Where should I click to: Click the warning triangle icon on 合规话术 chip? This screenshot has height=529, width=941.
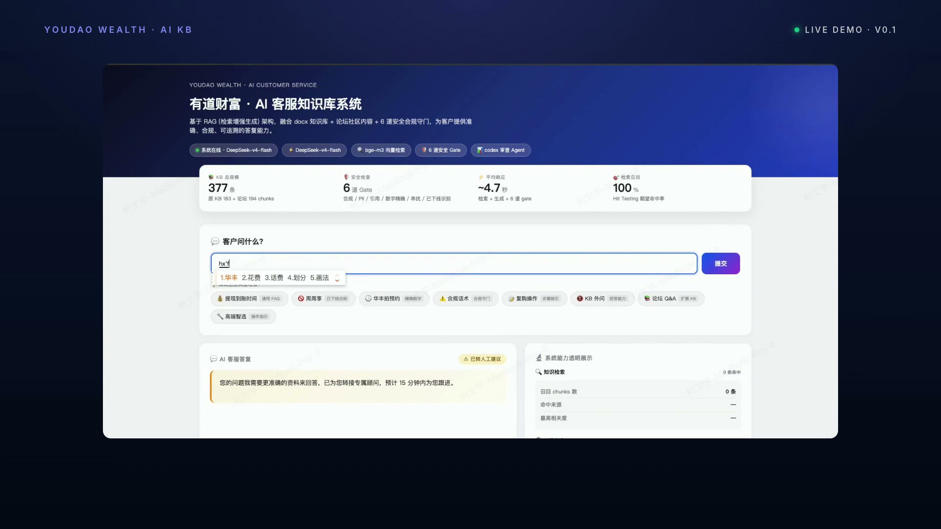pyautogui.click(x=443, y=299)
